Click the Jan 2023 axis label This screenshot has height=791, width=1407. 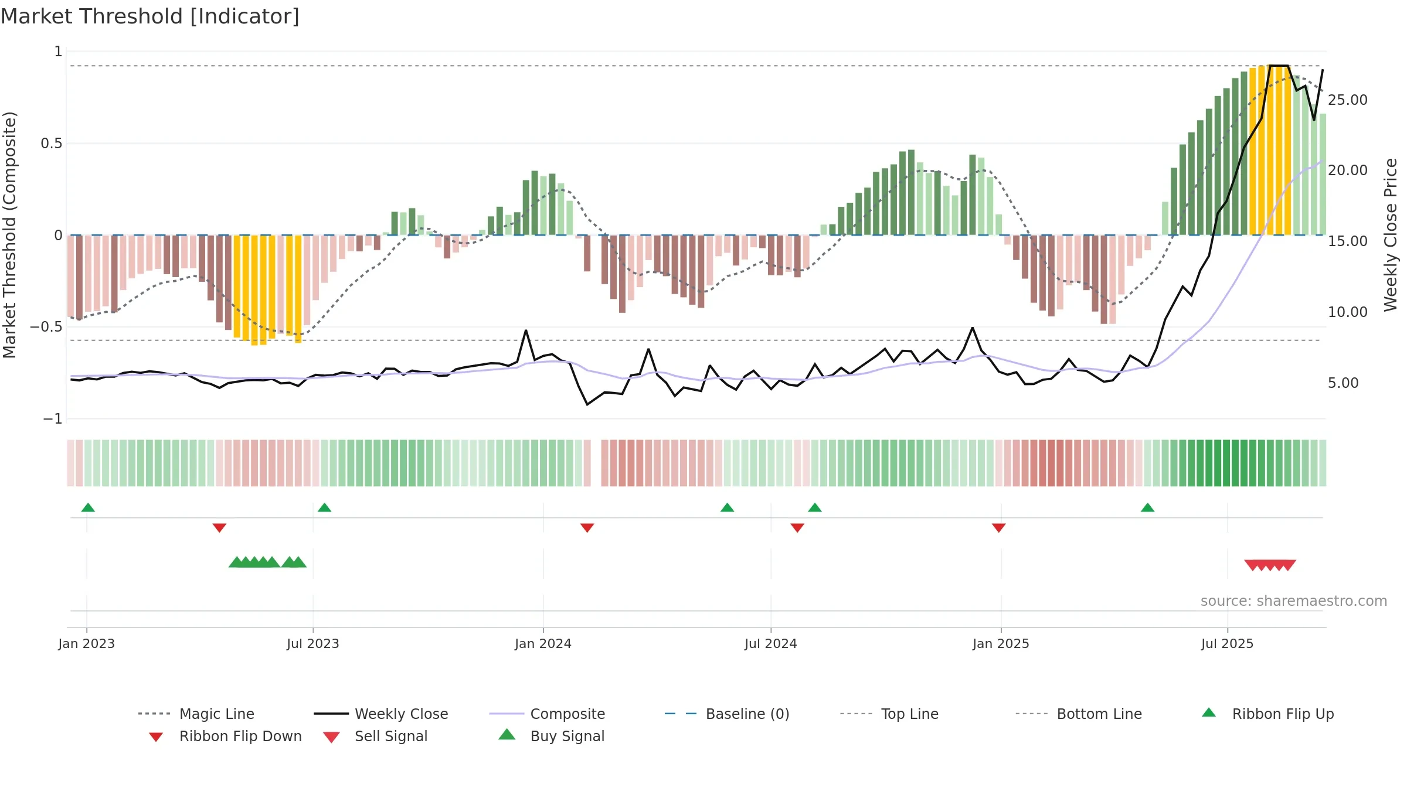87,643
